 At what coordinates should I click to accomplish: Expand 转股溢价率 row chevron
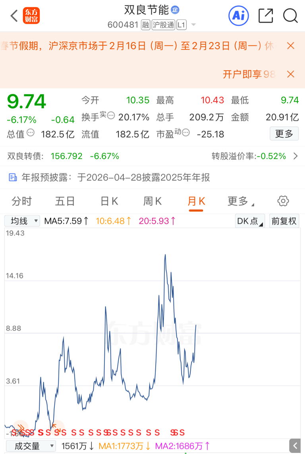coord(295,156)
